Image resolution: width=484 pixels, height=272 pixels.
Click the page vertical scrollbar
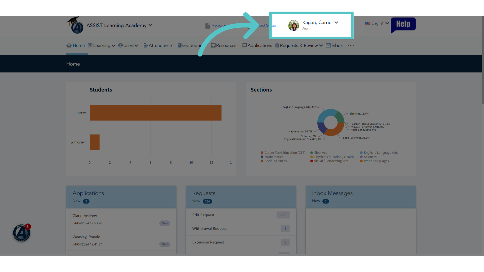(x=483, y=60)
